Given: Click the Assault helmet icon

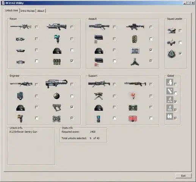Looking at the screenshot, I should 99,51.
